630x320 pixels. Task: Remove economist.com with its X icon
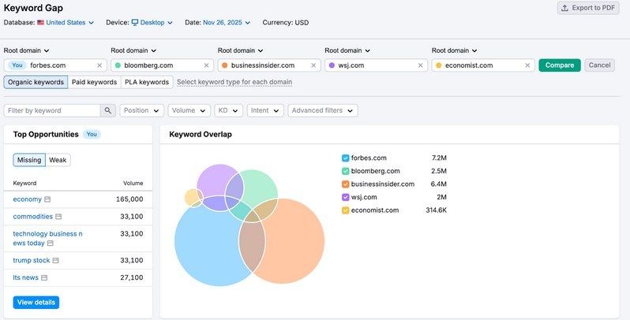527,65
